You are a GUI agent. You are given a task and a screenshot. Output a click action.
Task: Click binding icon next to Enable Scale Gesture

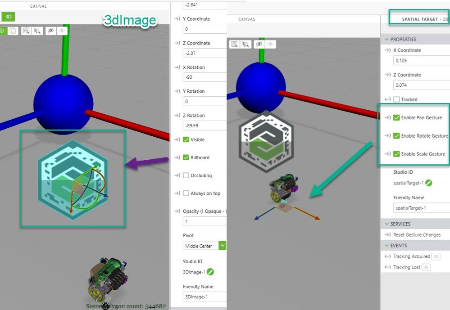pos(387,154)
